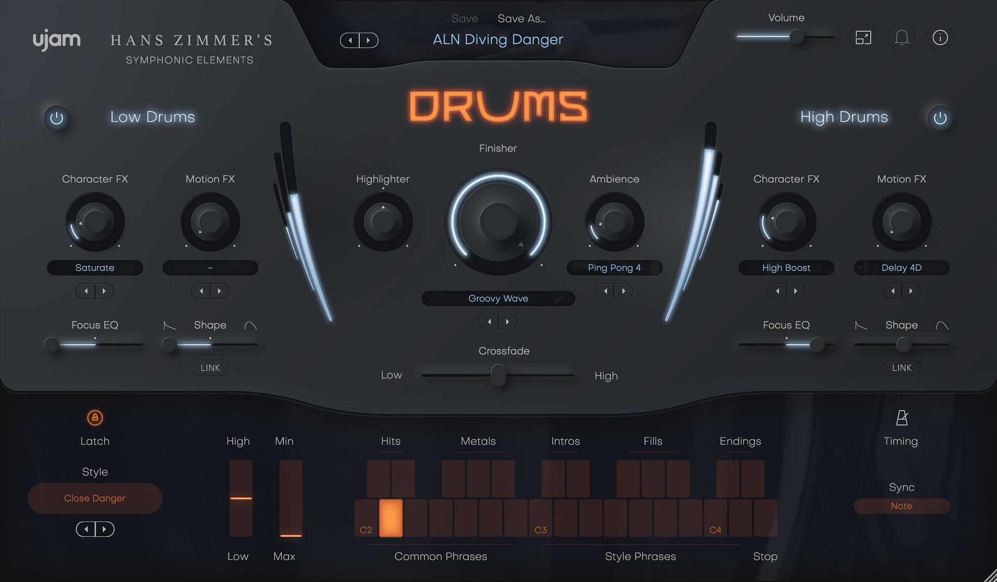Image resolution: width=997 pixels, height=582 pixels.
Task: Open the window resize icon
Action: pos(863,37)
